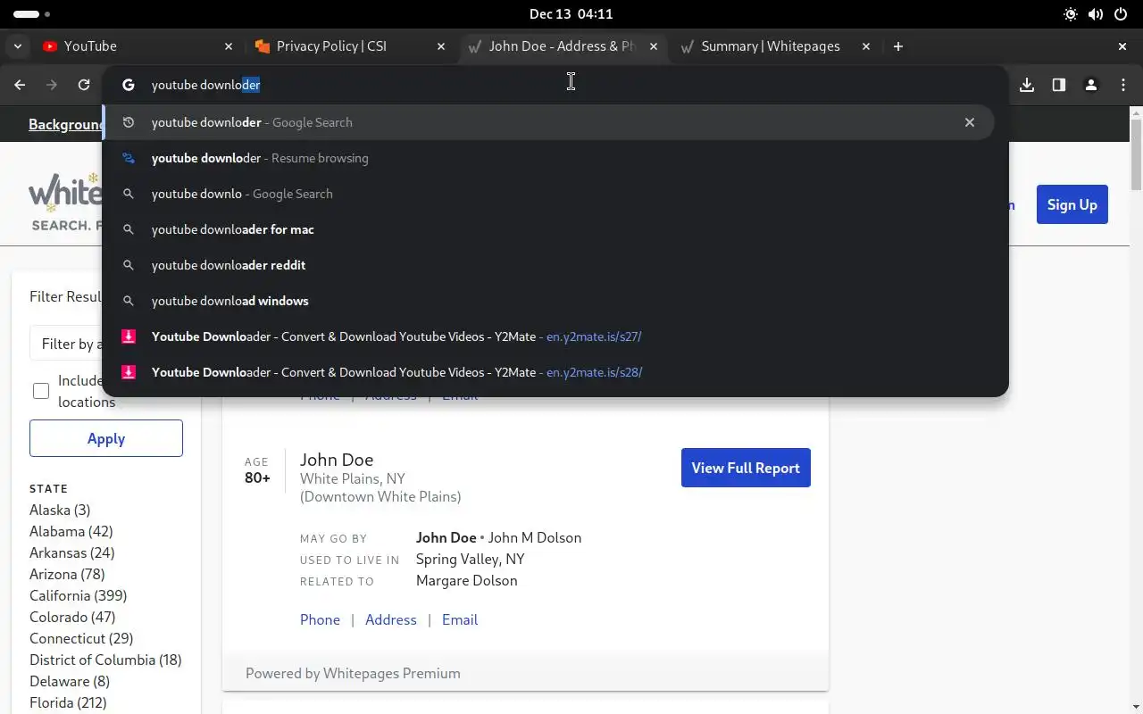
Task: Close the YouTube tab
Action: (x=229, y=46)
